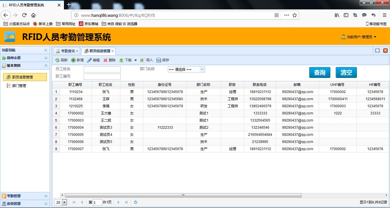Open the 下载 download dropdown arrow

click(136, 60)
